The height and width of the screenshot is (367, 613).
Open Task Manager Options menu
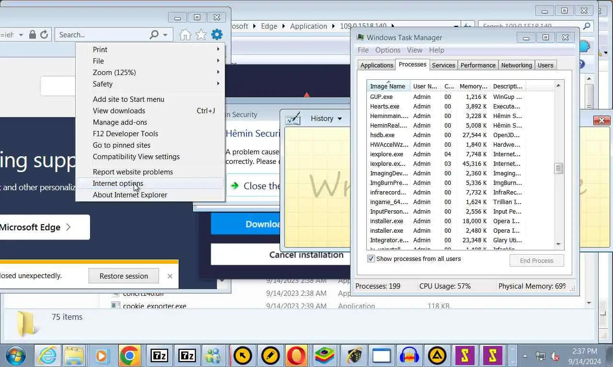tap(387, 50)
